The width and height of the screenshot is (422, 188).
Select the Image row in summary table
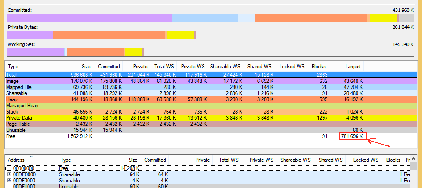coord(13,81)
